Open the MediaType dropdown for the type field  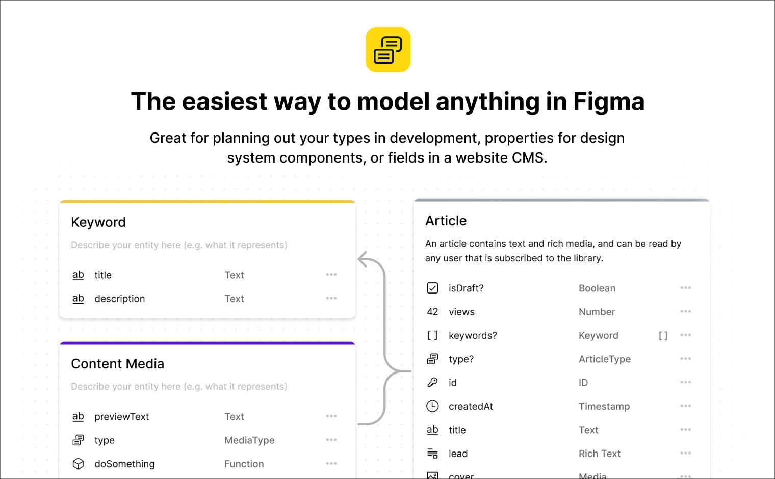tap(249, 440)
